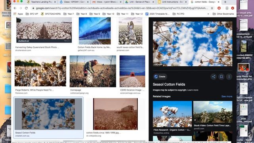Viewport: 254px width, 143px height.
Task: Open the Cotton Fields Back Home painting
Action: 95,31
